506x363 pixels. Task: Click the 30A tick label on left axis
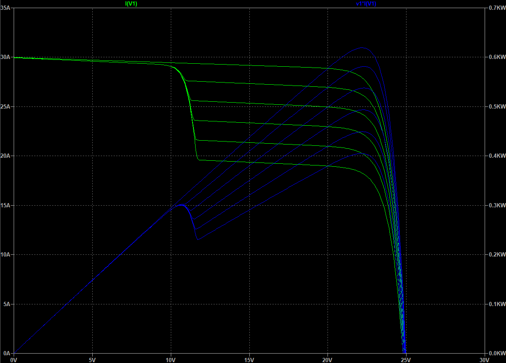click(6, 57)
